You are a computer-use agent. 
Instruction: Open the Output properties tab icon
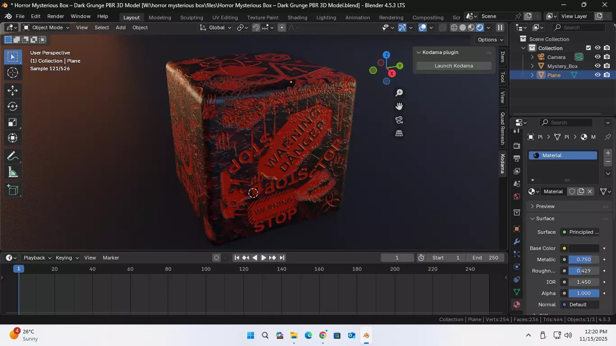pos(517,158)
